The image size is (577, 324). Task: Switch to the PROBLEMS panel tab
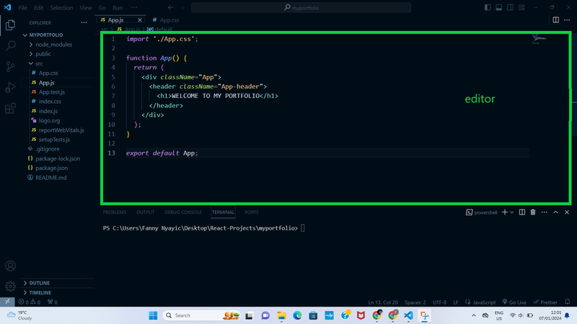115,212
